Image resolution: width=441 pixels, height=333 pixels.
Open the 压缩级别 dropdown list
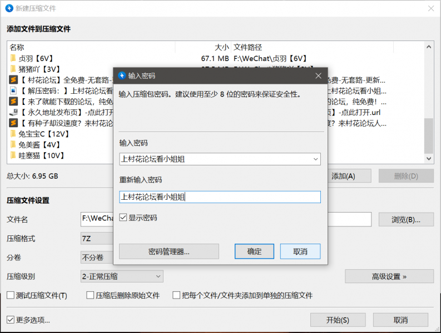click(158, 276)
